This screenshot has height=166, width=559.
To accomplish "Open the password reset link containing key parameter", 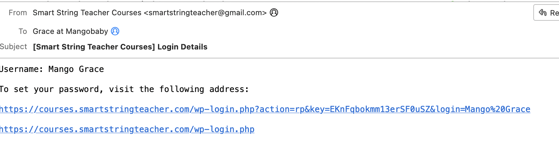I will pyautogui.click(x=265, y=109).
